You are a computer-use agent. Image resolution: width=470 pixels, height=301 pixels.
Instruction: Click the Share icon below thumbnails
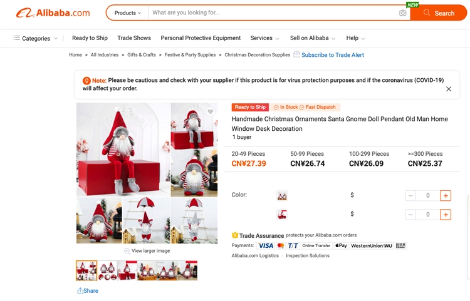[x=80, y=291]
